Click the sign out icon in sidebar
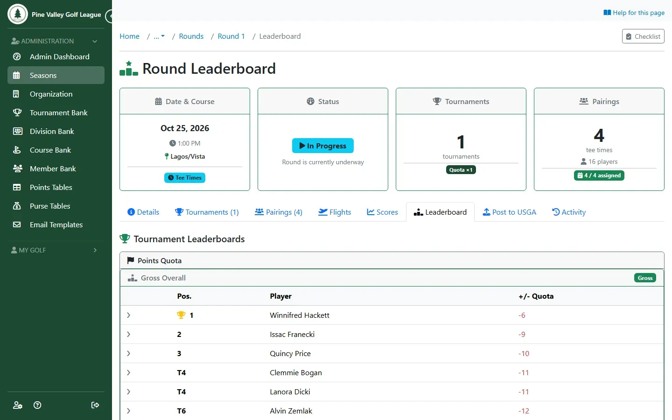Viewport: 672px width, 420px height. [x=95, y=405]
